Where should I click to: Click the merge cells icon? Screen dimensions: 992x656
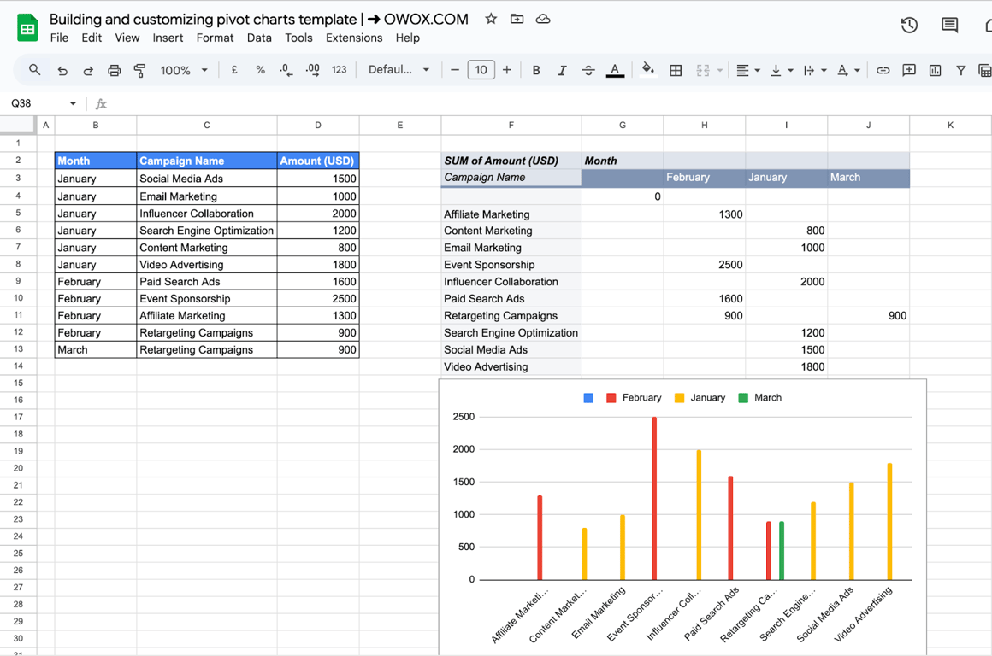[x=702, y=70]
